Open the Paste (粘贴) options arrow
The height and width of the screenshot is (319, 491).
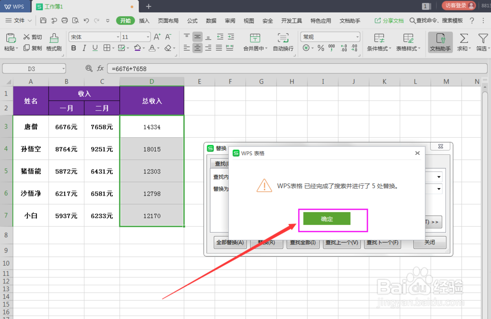tap(17, 49)
